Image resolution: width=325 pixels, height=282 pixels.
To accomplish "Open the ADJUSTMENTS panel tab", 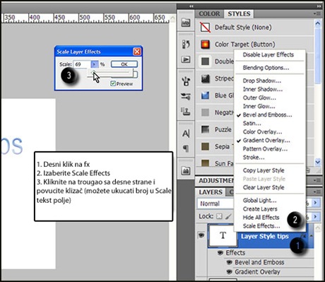I will click(216, 181).
